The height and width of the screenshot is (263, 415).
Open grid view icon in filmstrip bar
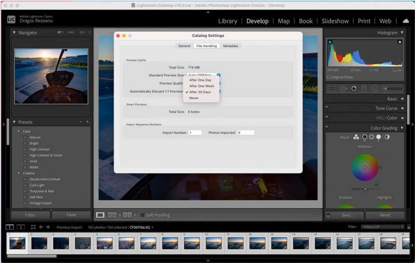(x=33, y=227)
